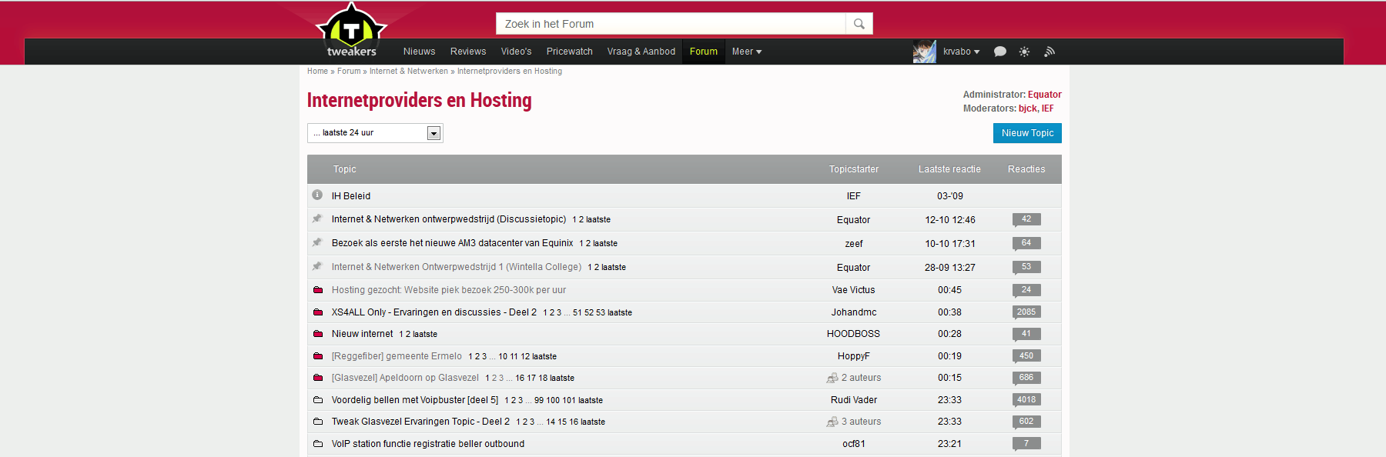
Task: Open Voordelig bellen met Voipbuster topic
Action: coord(415,400)
